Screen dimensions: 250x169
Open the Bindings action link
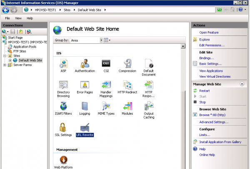coord(207,58)
